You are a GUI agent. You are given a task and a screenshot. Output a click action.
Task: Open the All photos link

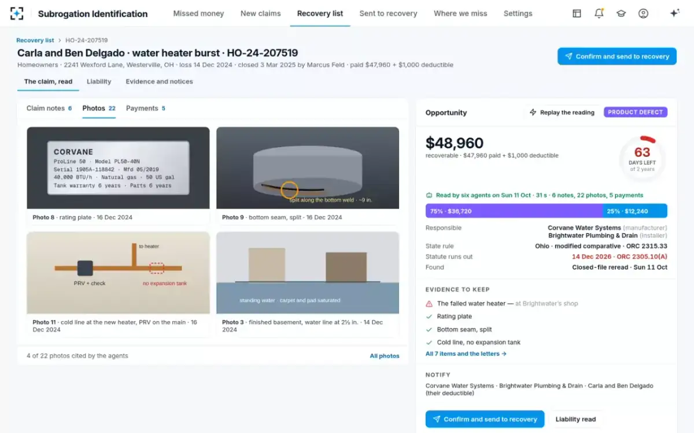pos(385,356)
